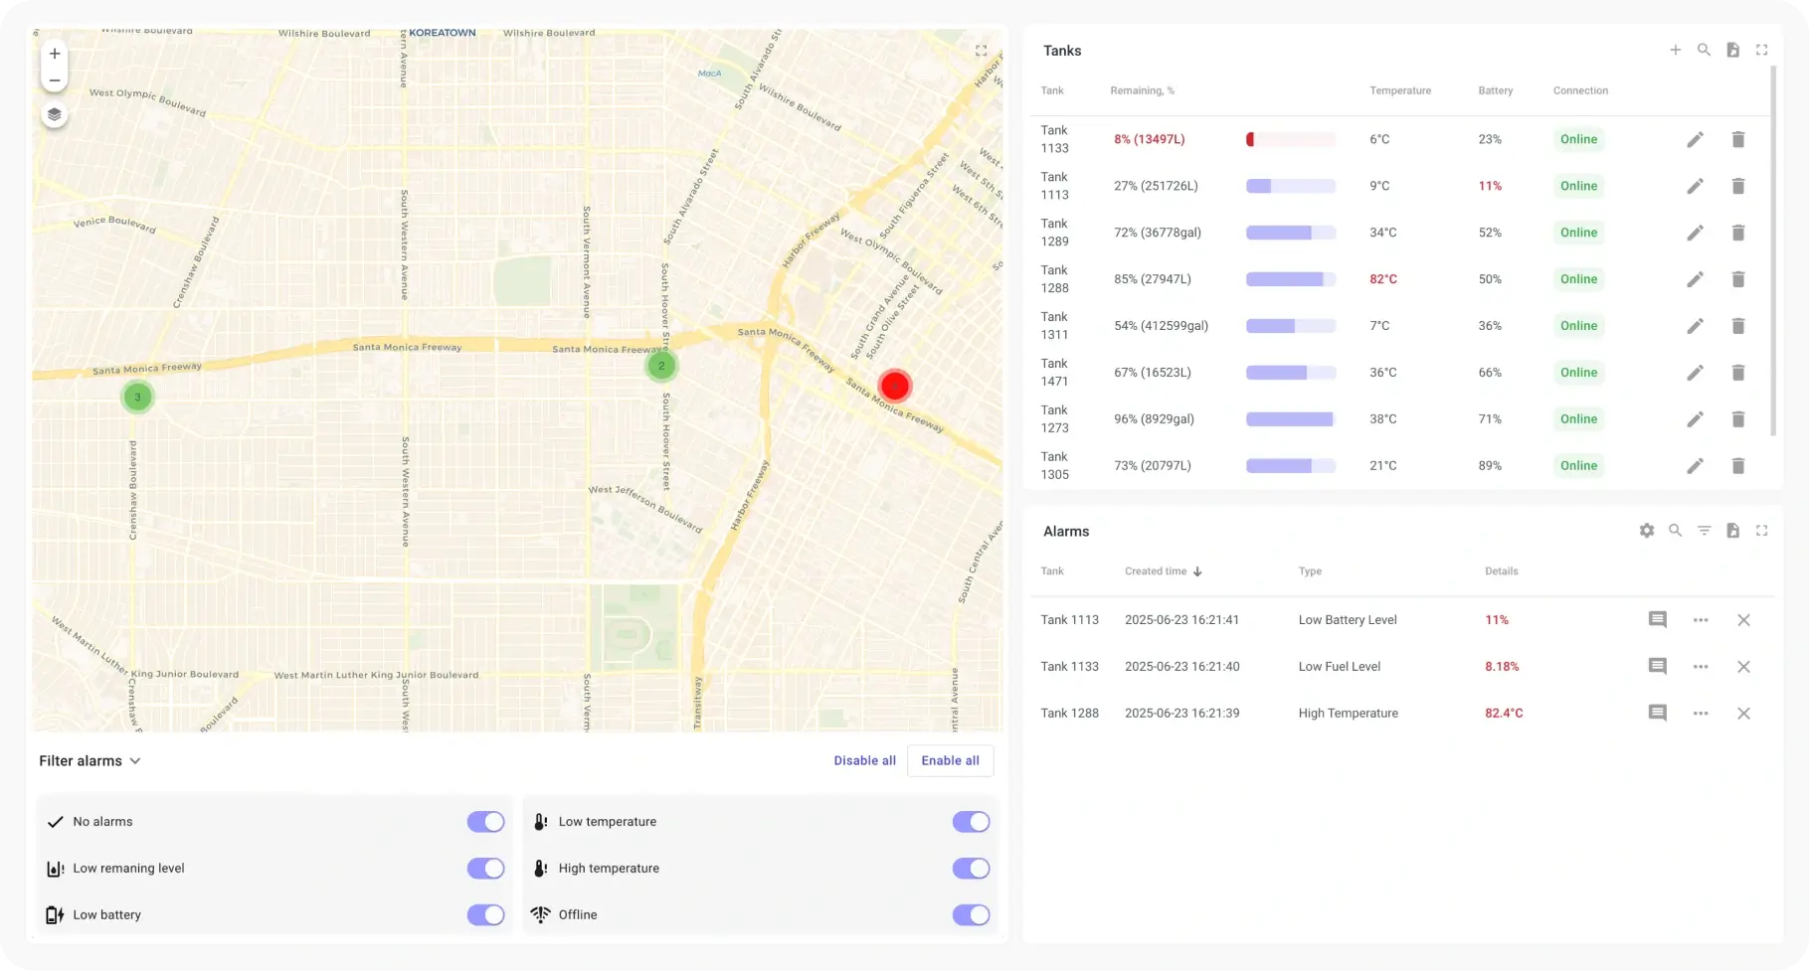Collapse the Filter alarms section

coord(135,760)
